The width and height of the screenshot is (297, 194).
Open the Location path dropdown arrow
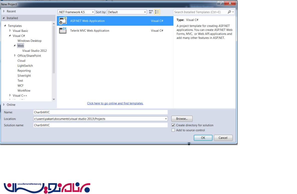click(166, 119)
